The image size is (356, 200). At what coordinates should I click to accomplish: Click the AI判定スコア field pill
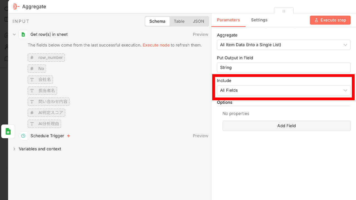tap(46, 112)
